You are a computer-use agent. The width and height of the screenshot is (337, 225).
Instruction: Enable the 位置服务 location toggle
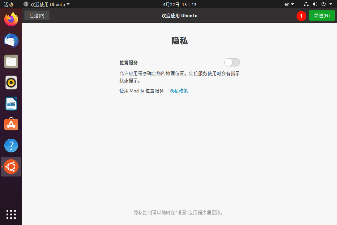coord(232,62)
